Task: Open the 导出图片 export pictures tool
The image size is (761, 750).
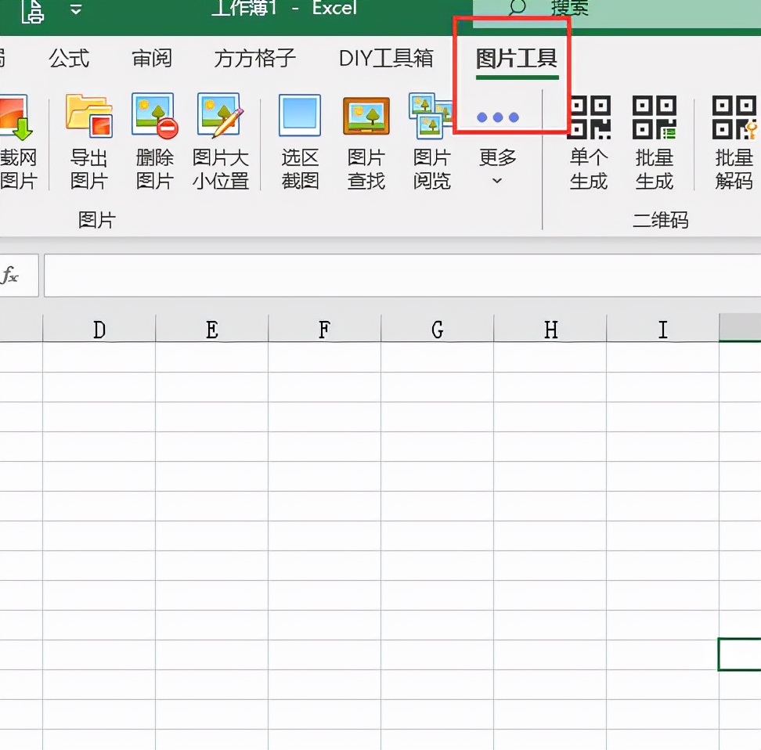Action: pyautogui.click(x=88, y=141)
